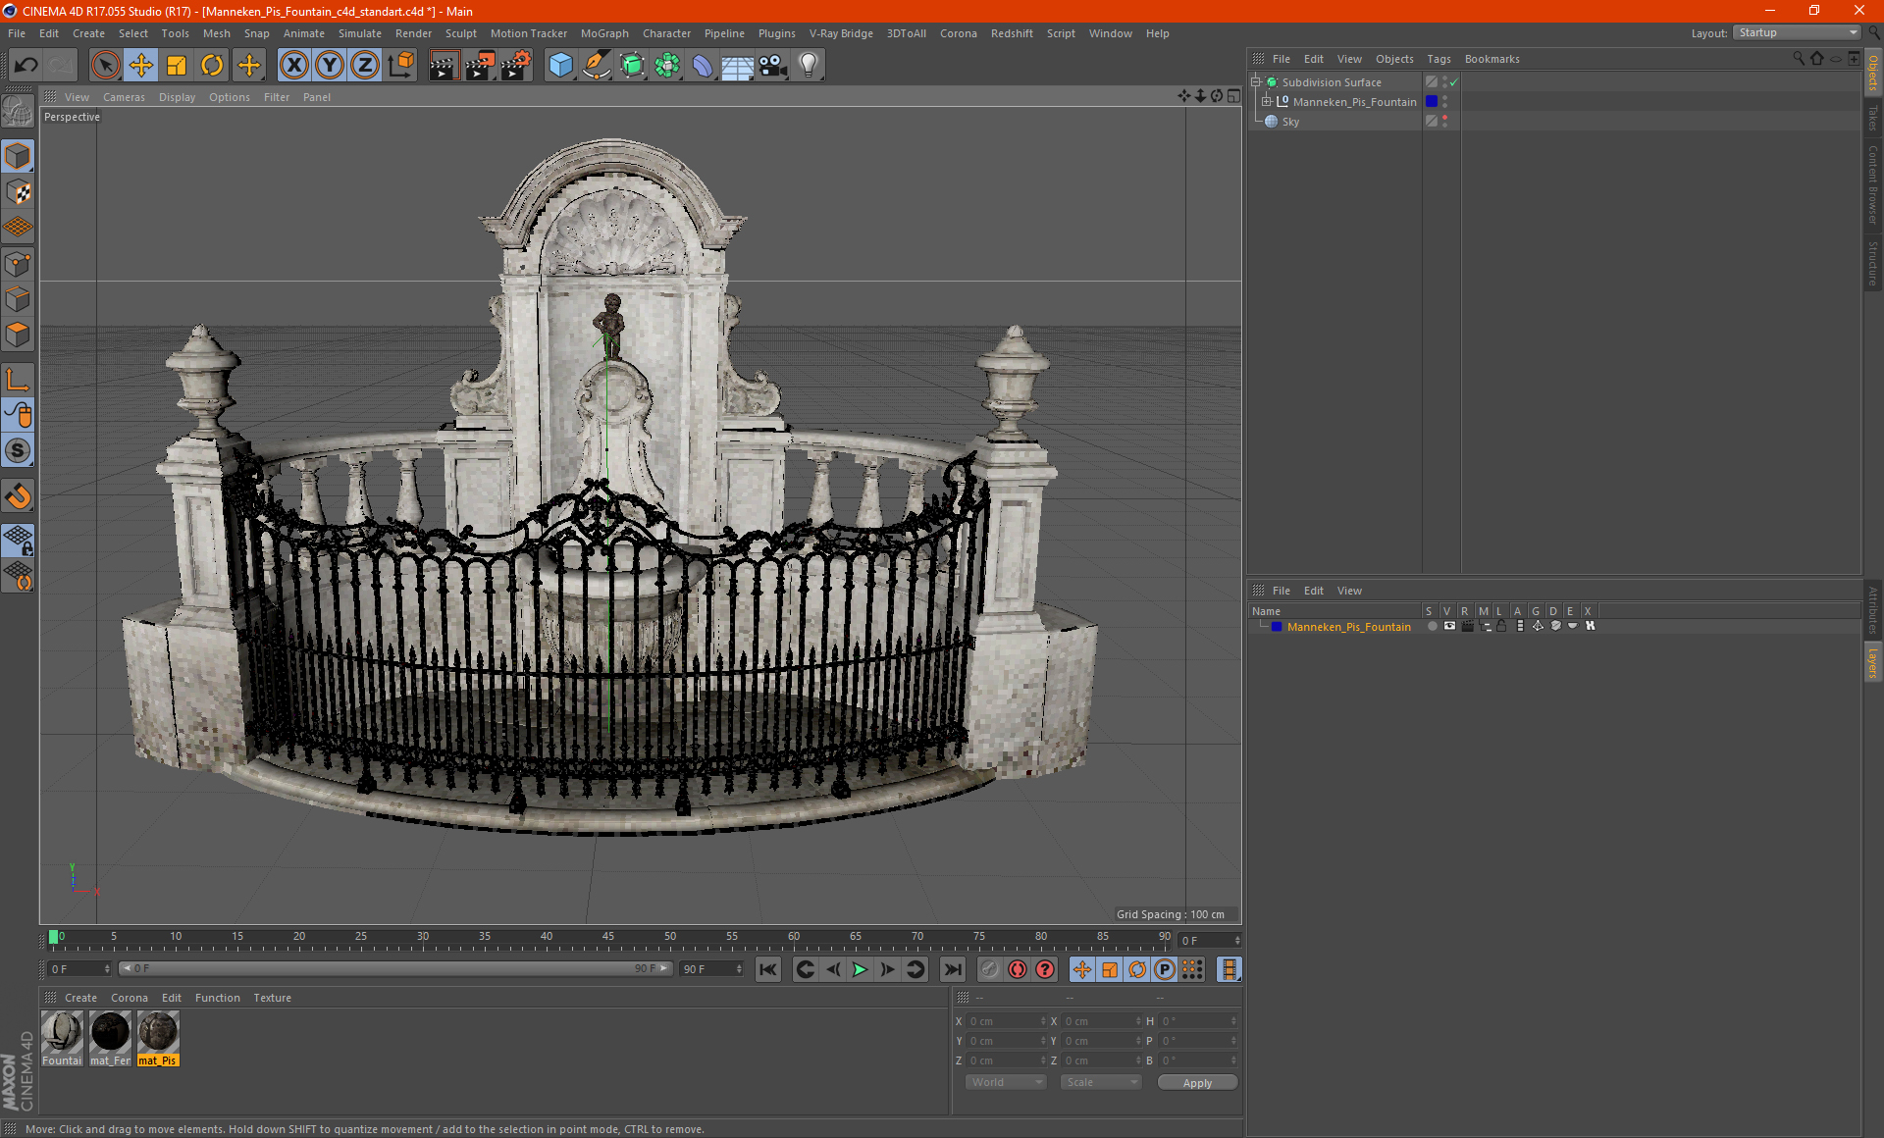Viewport: 1884px width, 1138px height.
Task: Select the Live Selection tool
Action: 105,66
